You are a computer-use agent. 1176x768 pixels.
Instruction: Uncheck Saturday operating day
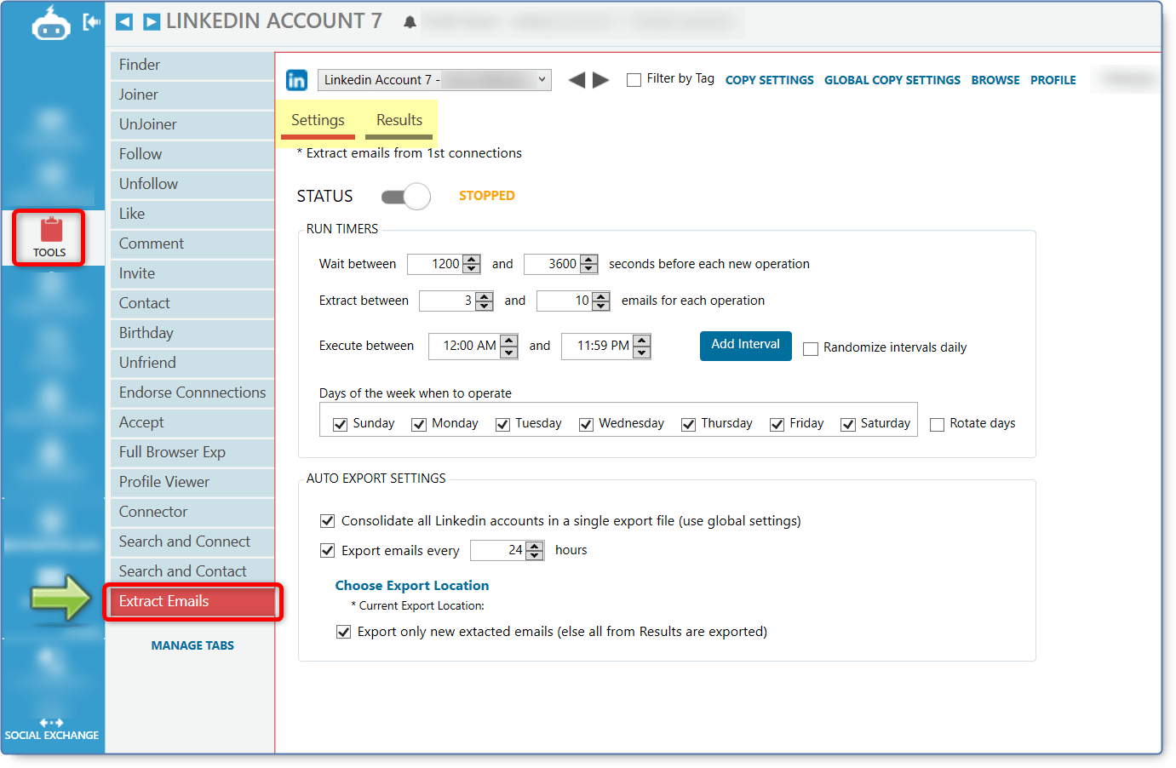pos(848,424)
